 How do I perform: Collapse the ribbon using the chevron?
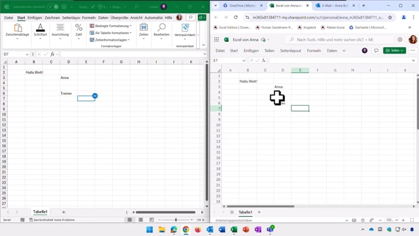click(203, 45)
